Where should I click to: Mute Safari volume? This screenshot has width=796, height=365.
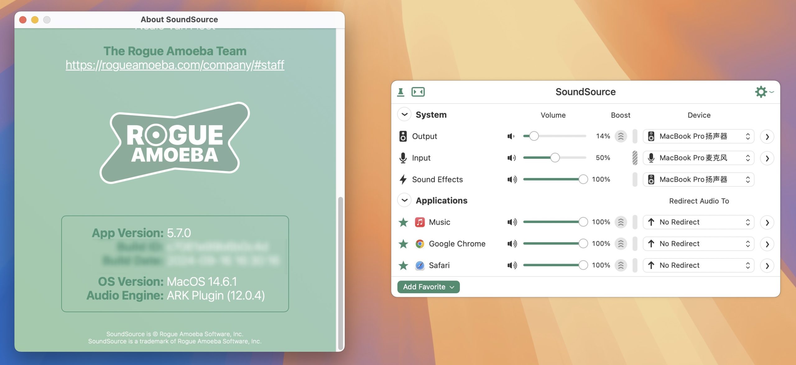(512, 265)
